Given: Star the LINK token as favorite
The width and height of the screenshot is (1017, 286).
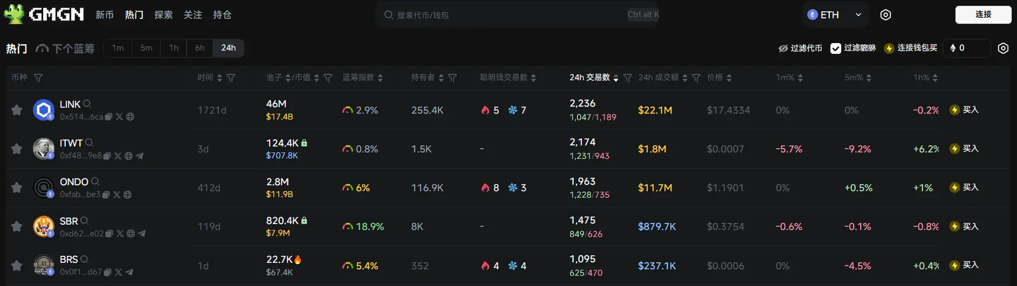Looking at the screenshot, I should [x=17, y=110].
